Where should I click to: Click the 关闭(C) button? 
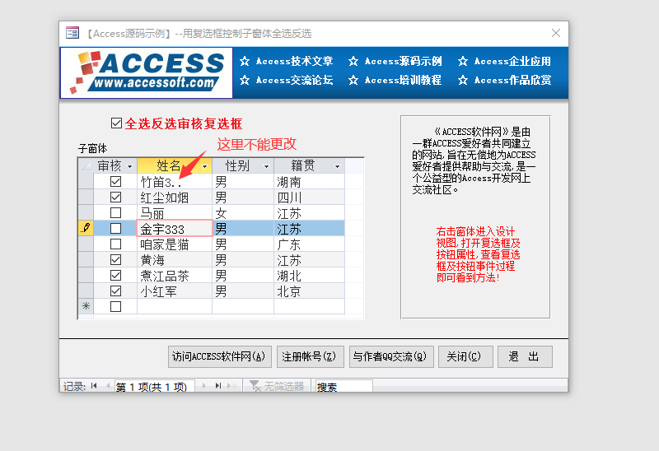pyautogui.click(x=465, y=356)
